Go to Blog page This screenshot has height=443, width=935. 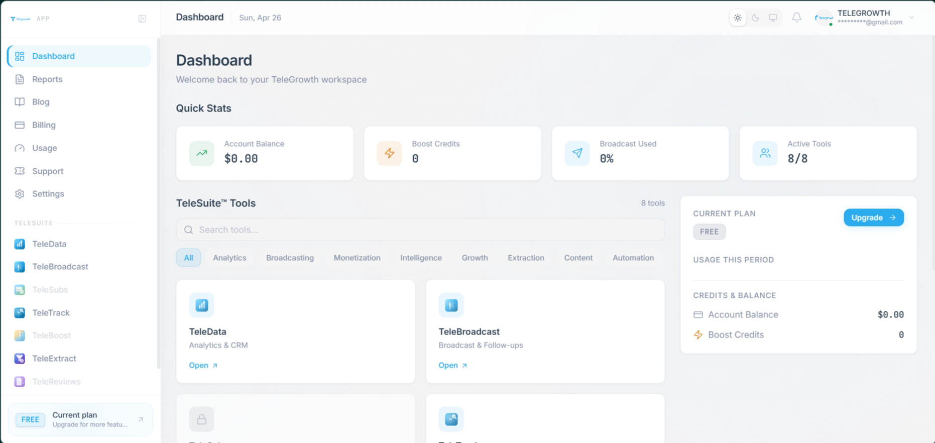click(x=79, y=102)
